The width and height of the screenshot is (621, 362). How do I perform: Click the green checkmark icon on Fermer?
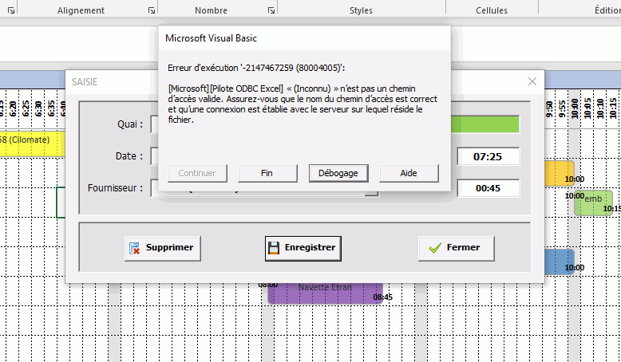tap(434, 248)
